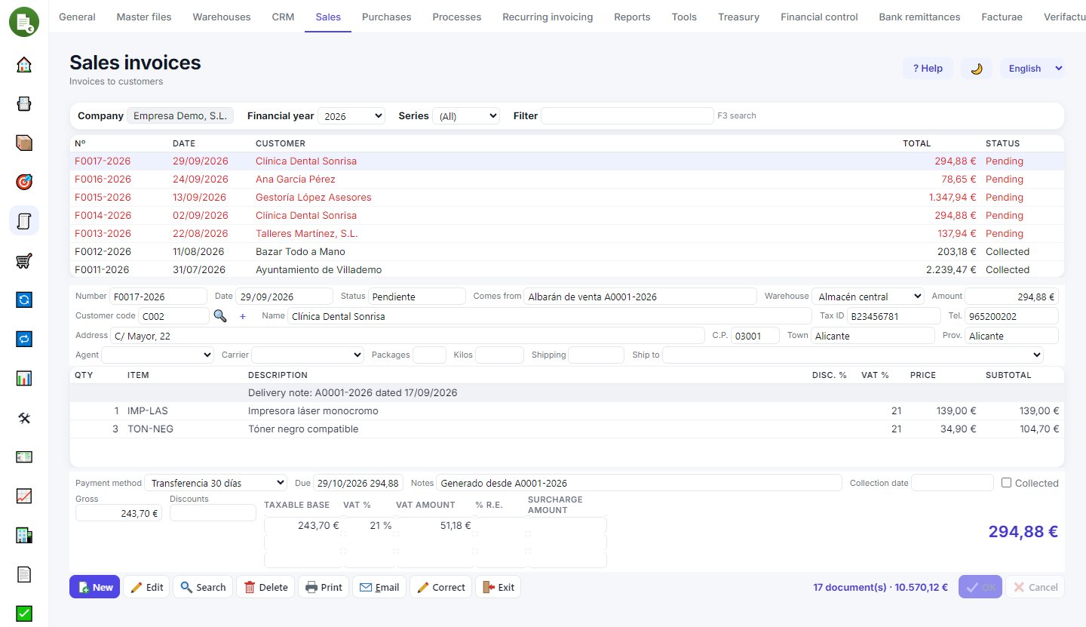Open the bar chart reports sidebar icon
This screenshot has width=1086, height=627.
coord(24,378)
